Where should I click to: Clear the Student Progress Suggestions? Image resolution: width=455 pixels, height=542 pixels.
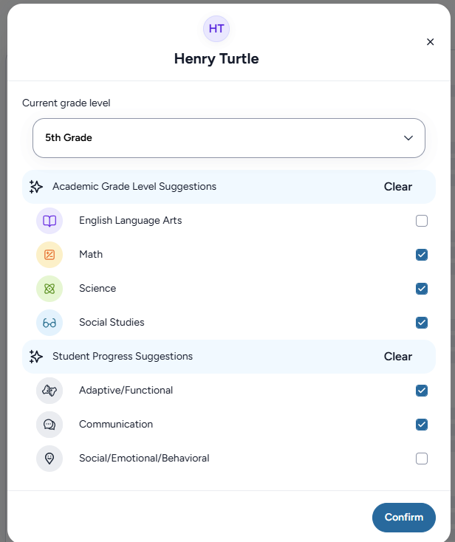click(x=398, y=357)
